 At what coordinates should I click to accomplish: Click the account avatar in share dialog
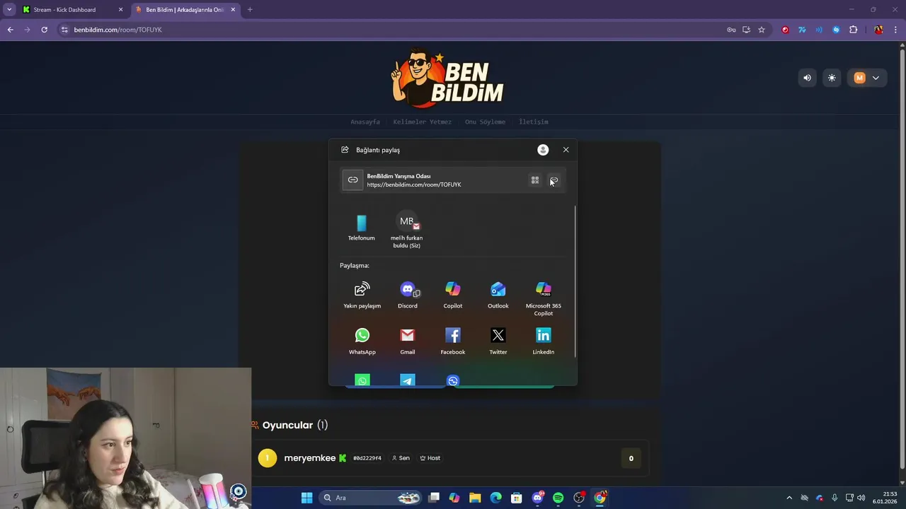pos(543,150)
